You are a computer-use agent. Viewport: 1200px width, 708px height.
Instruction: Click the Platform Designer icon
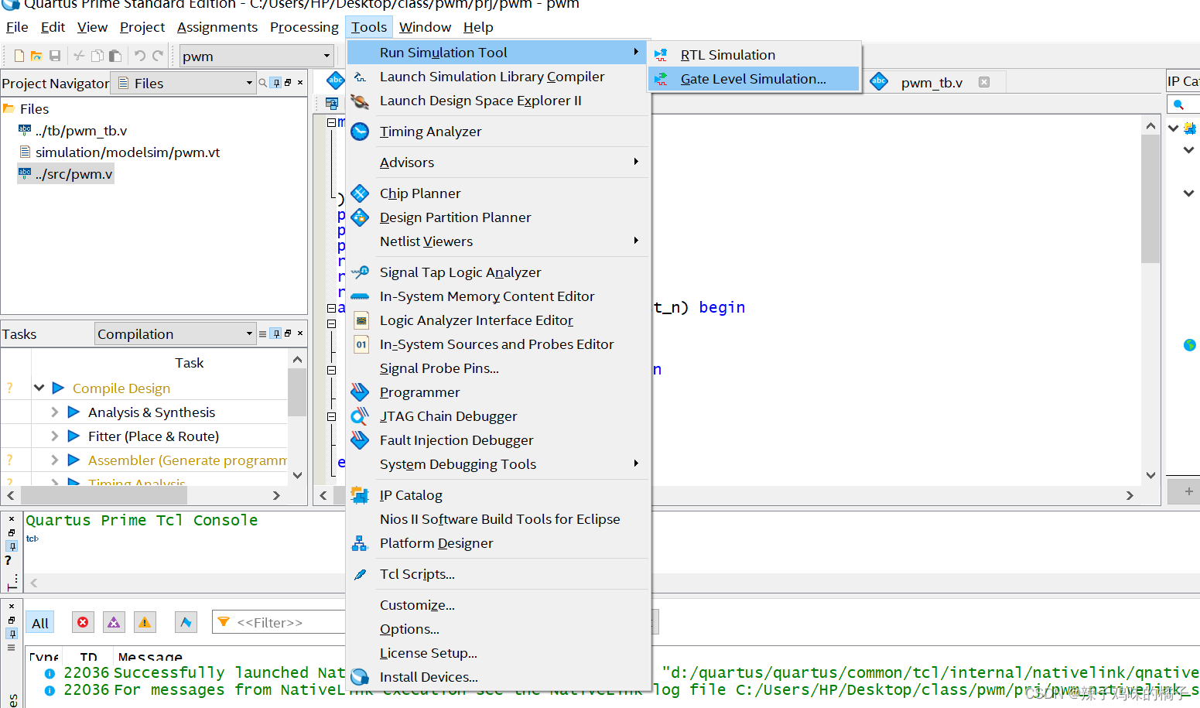pyautogui.click(x=360, y=543)
